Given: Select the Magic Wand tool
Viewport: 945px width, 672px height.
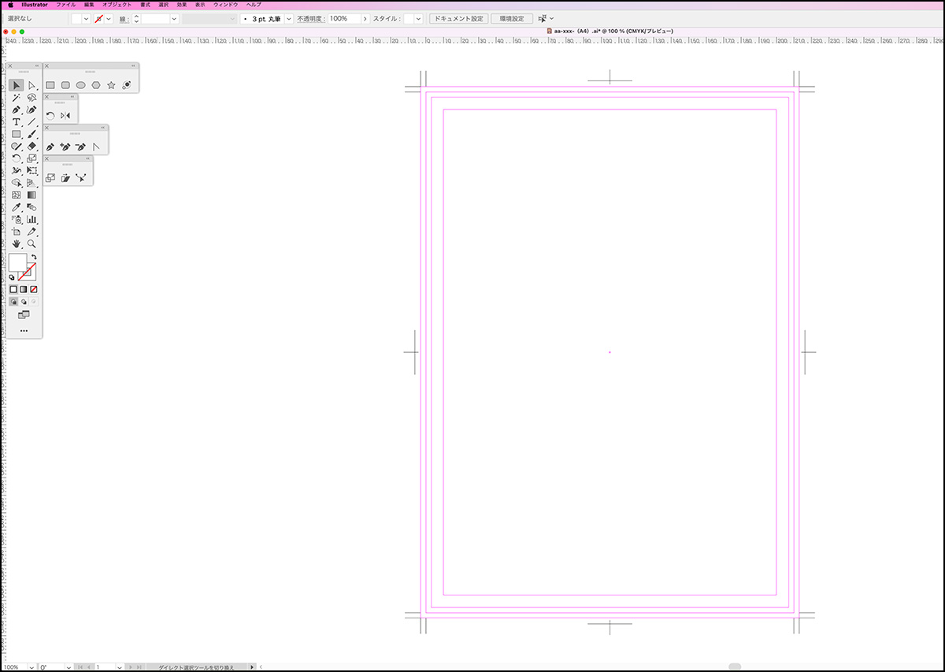Looking at the screenshot, I should [x=16, y=98].
